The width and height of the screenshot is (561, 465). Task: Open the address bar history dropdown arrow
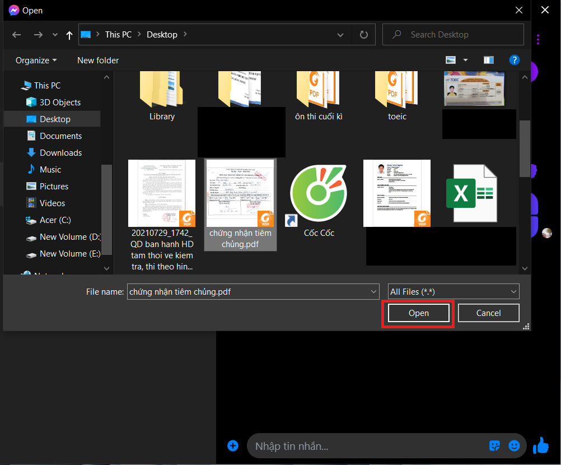[x=340, y=34]
